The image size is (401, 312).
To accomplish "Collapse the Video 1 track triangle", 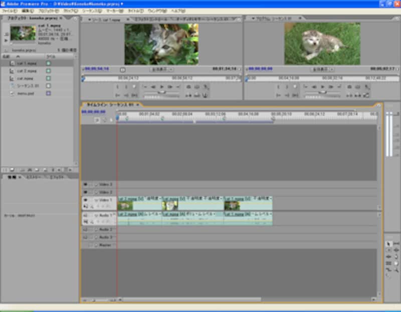I will click(x=96, y=199).
